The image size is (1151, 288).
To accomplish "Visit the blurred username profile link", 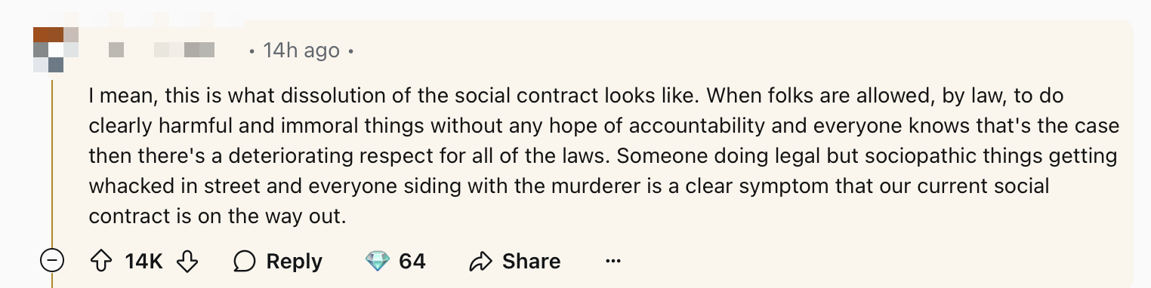I will 162,51.
